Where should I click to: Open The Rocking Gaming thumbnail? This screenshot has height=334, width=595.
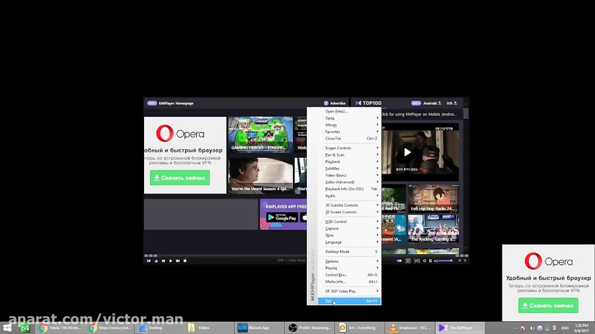pyautogui.click(x=433, y=229)
